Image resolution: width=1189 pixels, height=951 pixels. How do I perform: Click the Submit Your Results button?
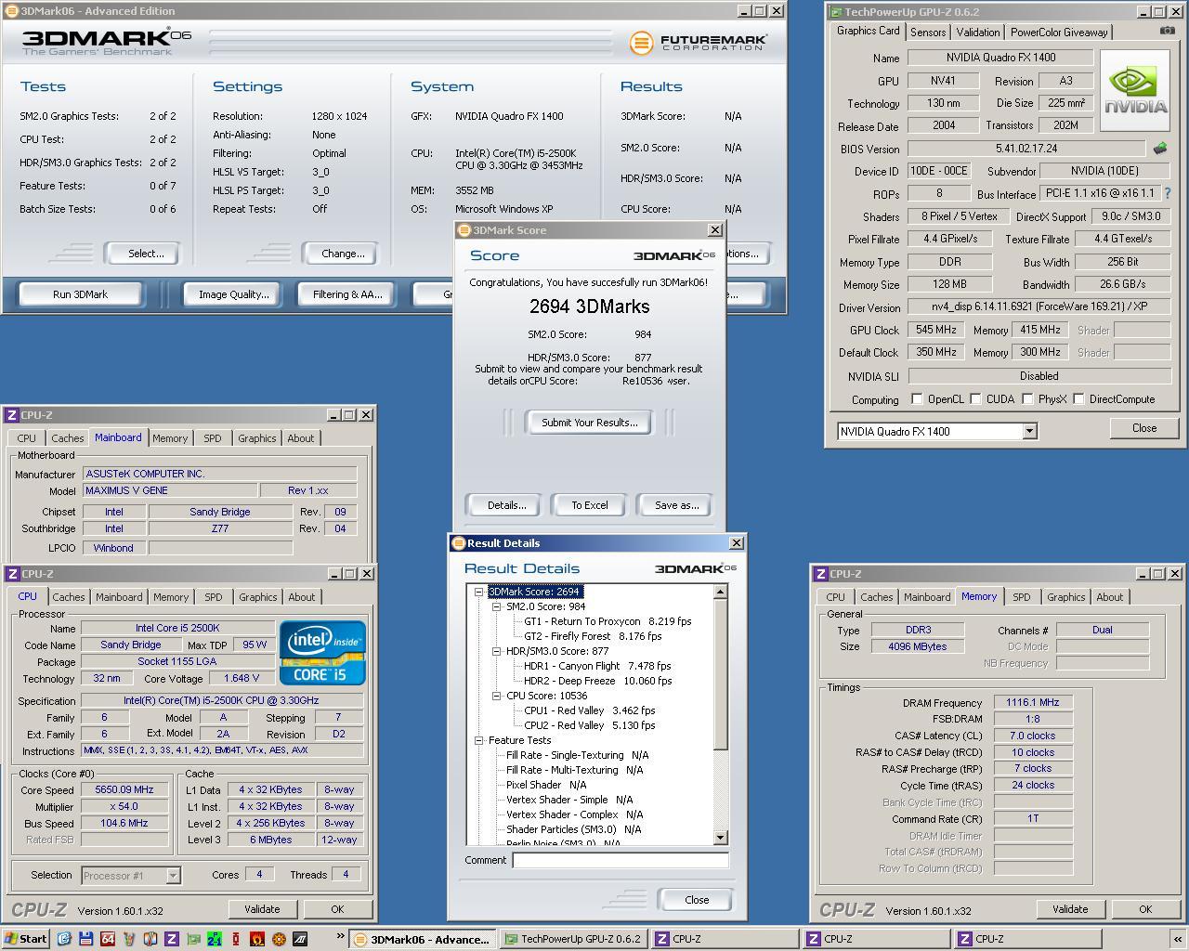pos(590,423)
